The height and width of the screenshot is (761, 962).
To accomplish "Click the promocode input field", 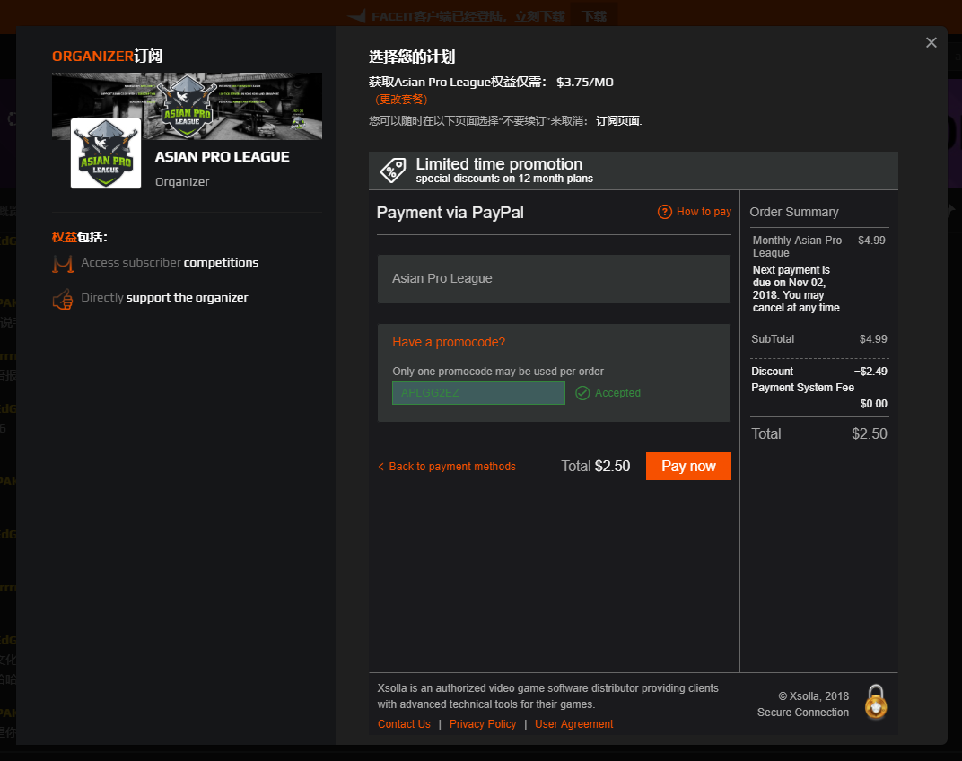I will coord(478,393).
